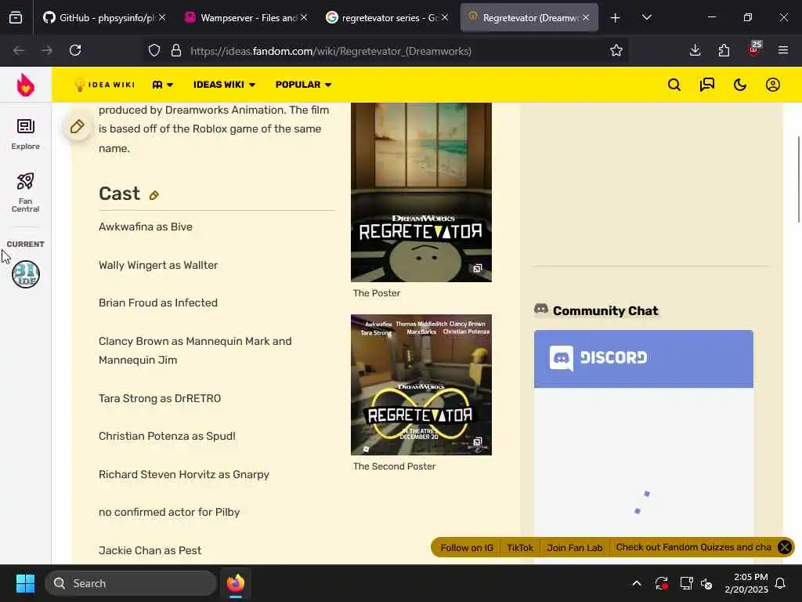
Task: Click the 'Awkwafina as Bive' cast line
Action: click(x=145, y=227)
